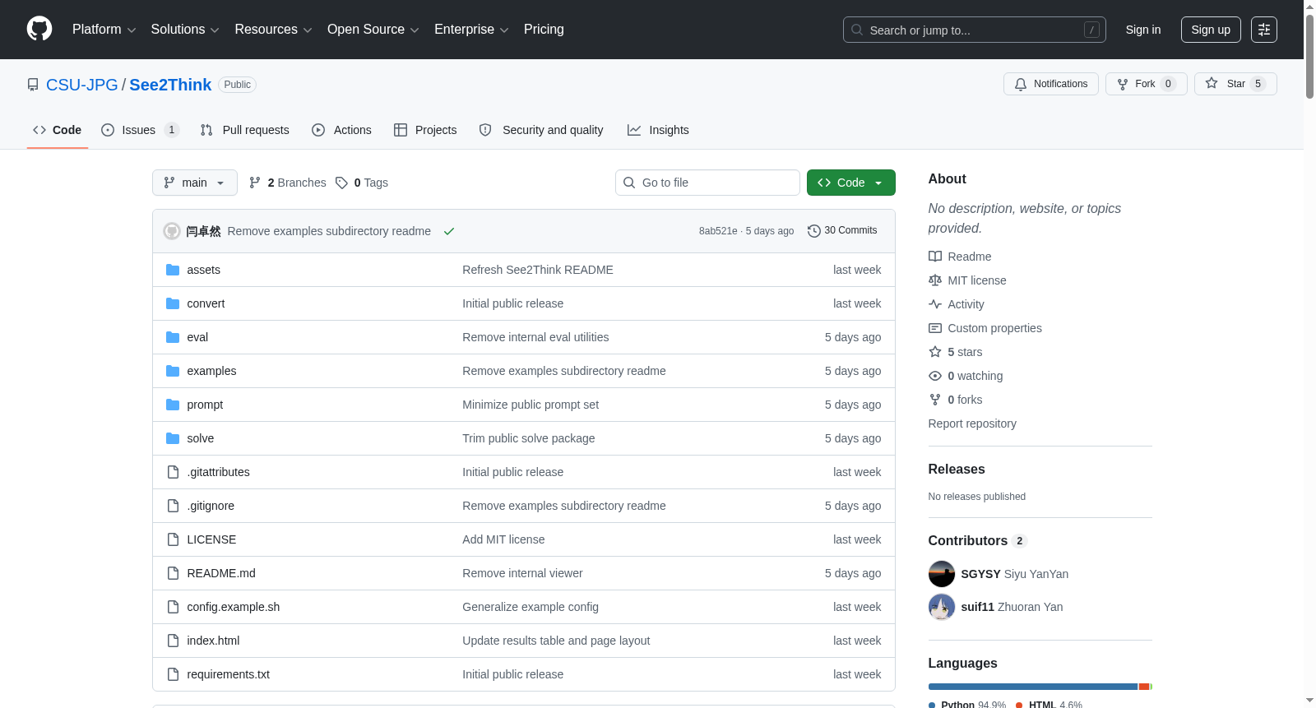Open commit message 'Trim public solve package'
Screen dimensions: 1316x708
[529, 438]
